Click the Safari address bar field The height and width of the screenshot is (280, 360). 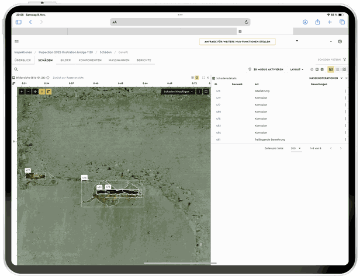[180, 22]
